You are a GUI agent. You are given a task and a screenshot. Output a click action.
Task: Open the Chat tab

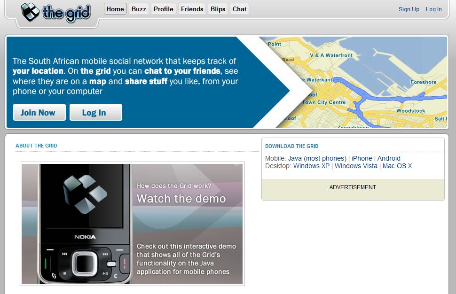click(239, 9)
